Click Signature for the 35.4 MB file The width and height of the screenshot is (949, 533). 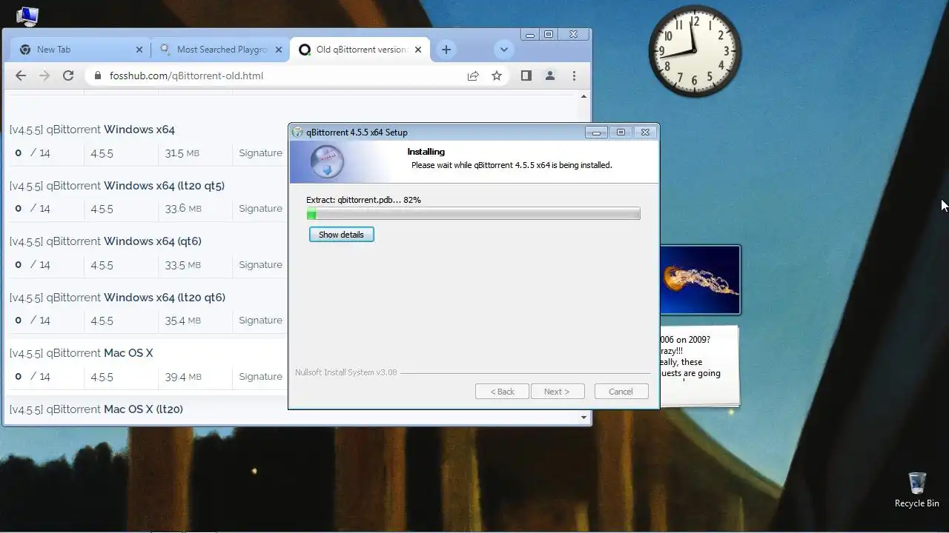[x=260, y=321]
